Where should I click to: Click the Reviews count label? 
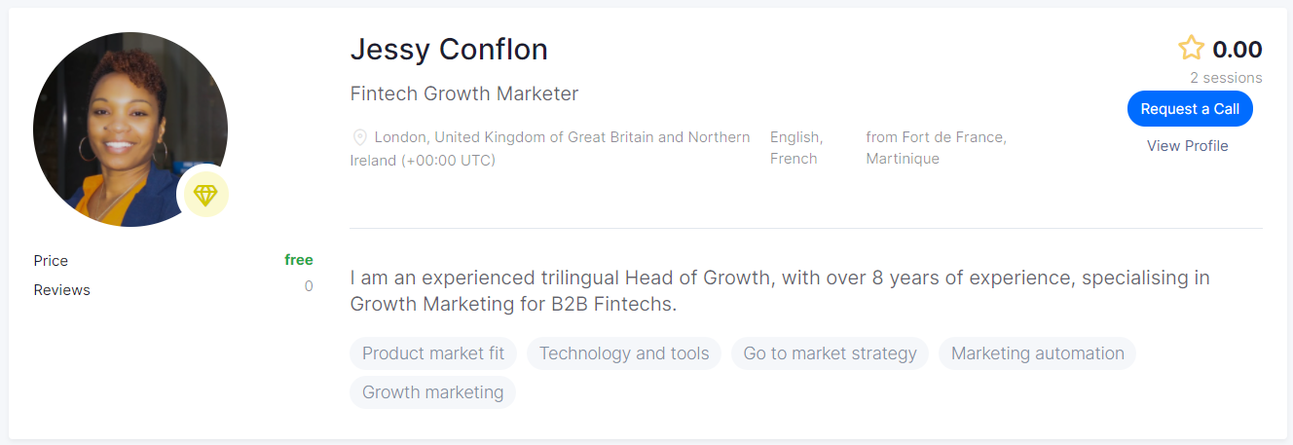61,290
